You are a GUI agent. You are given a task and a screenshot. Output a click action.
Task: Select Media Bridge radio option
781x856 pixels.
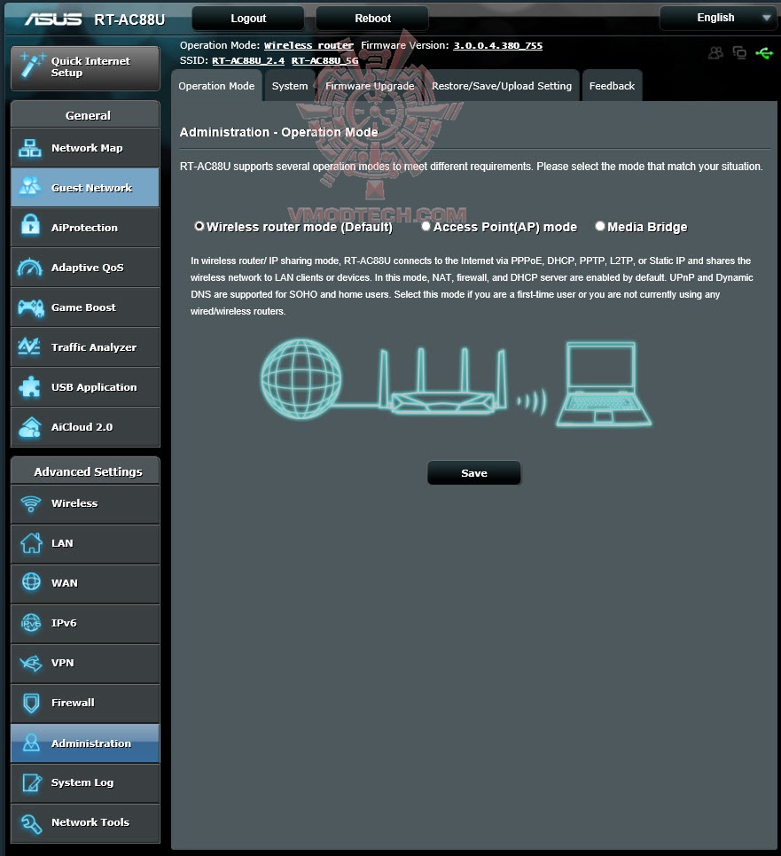[599, 226]
